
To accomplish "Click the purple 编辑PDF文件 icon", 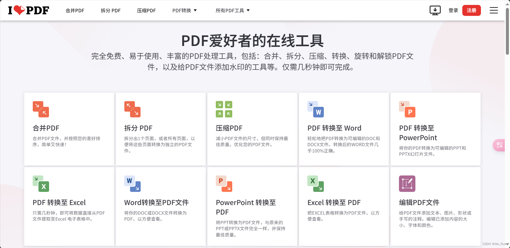I will pyautogui.click(x=407, y=184).
